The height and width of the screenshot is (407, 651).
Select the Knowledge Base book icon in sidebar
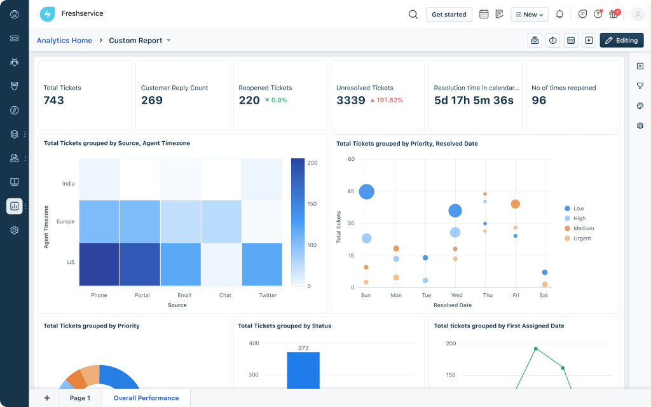point(14,182)
